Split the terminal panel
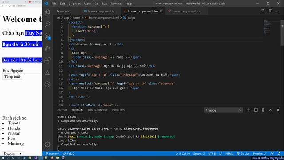Viewport: 284px width, 160px height. 256,110
